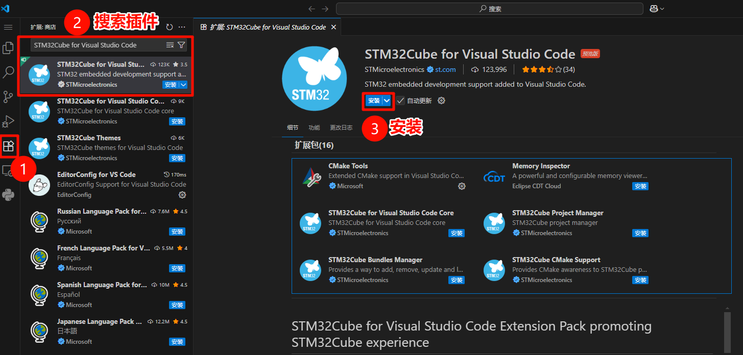743x355 pixels.
Task: Open the Copilot dropdown chevron
Action: 662,9
